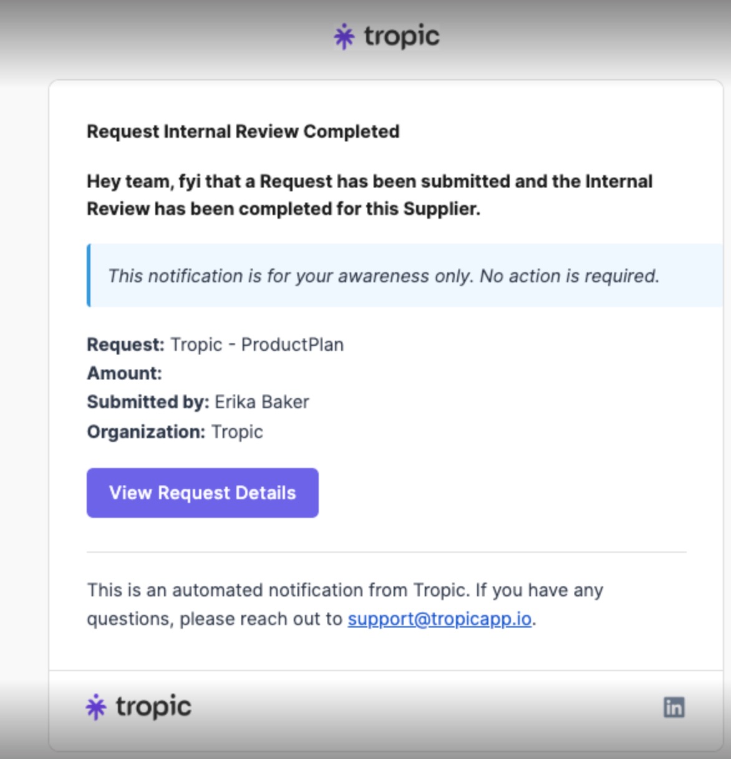Click the tropic wordmark in the footer
731x759 pixels.
(x=153, y=707)
